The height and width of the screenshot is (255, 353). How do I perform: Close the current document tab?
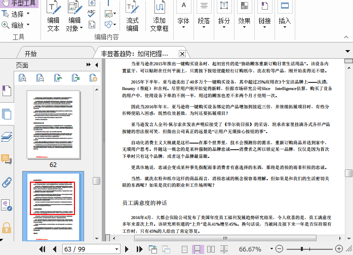point(182,54)
